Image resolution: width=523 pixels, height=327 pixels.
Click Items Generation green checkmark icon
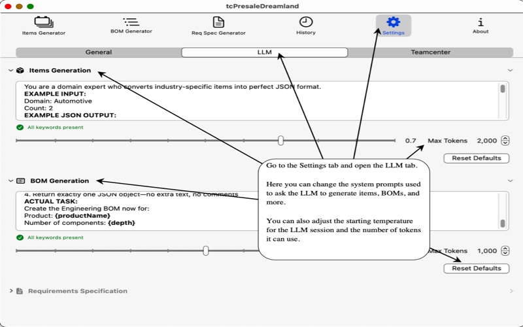(20, 128)
